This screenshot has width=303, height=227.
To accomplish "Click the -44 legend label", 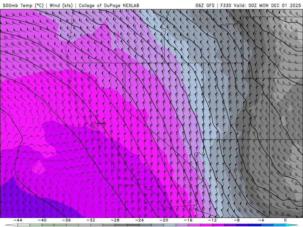I will point(18,220).
